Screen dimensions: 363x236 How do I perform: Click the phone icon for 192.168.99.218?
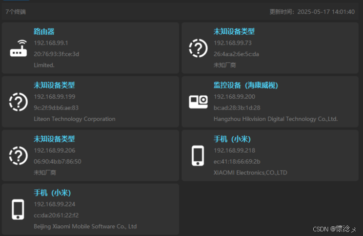pyautogui.click(x=198, y=156)
